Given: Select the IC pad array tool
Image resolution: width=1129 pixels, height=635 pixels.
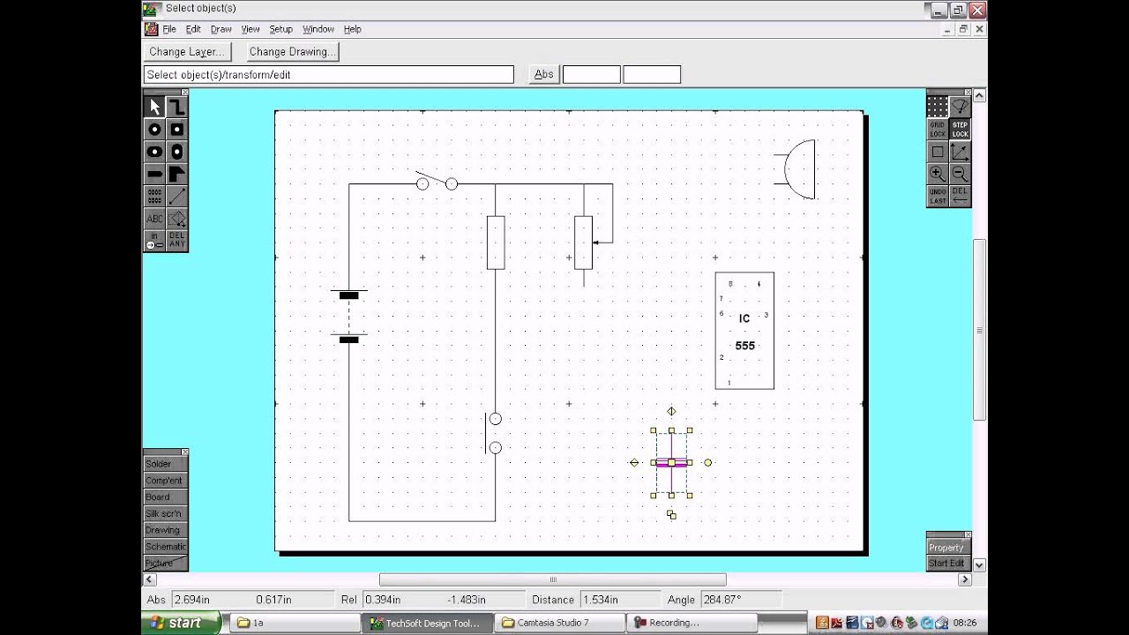Looking at the screenshot, I should coord(154,196).
